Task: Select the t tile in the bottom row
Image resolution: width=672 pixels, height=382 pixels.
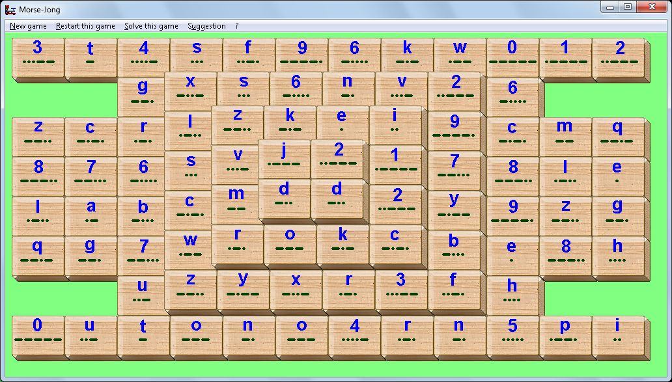Action: tap(143, 335)
